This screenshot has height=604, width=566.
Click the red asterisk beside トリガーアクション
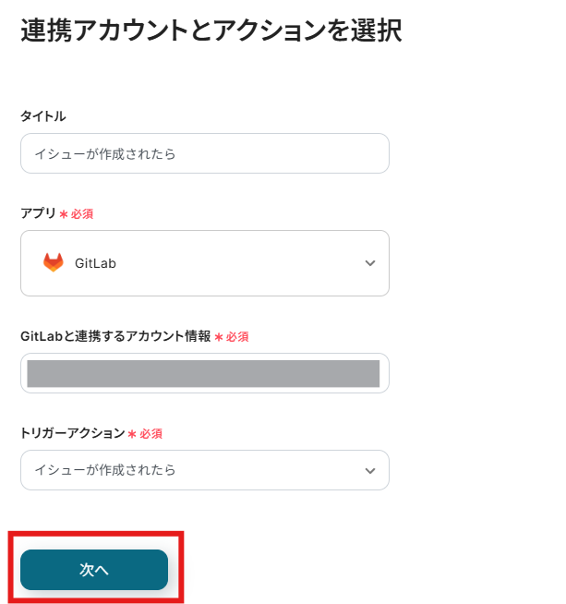(133, 433)
